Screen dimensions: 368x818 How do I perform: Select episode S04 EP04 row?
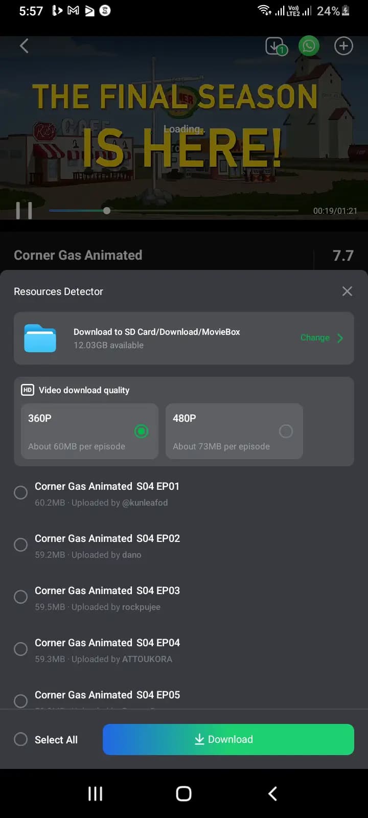point(107,649)
